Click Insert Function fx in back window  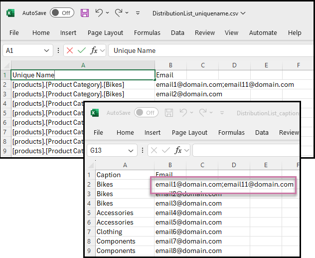(94, 50)
